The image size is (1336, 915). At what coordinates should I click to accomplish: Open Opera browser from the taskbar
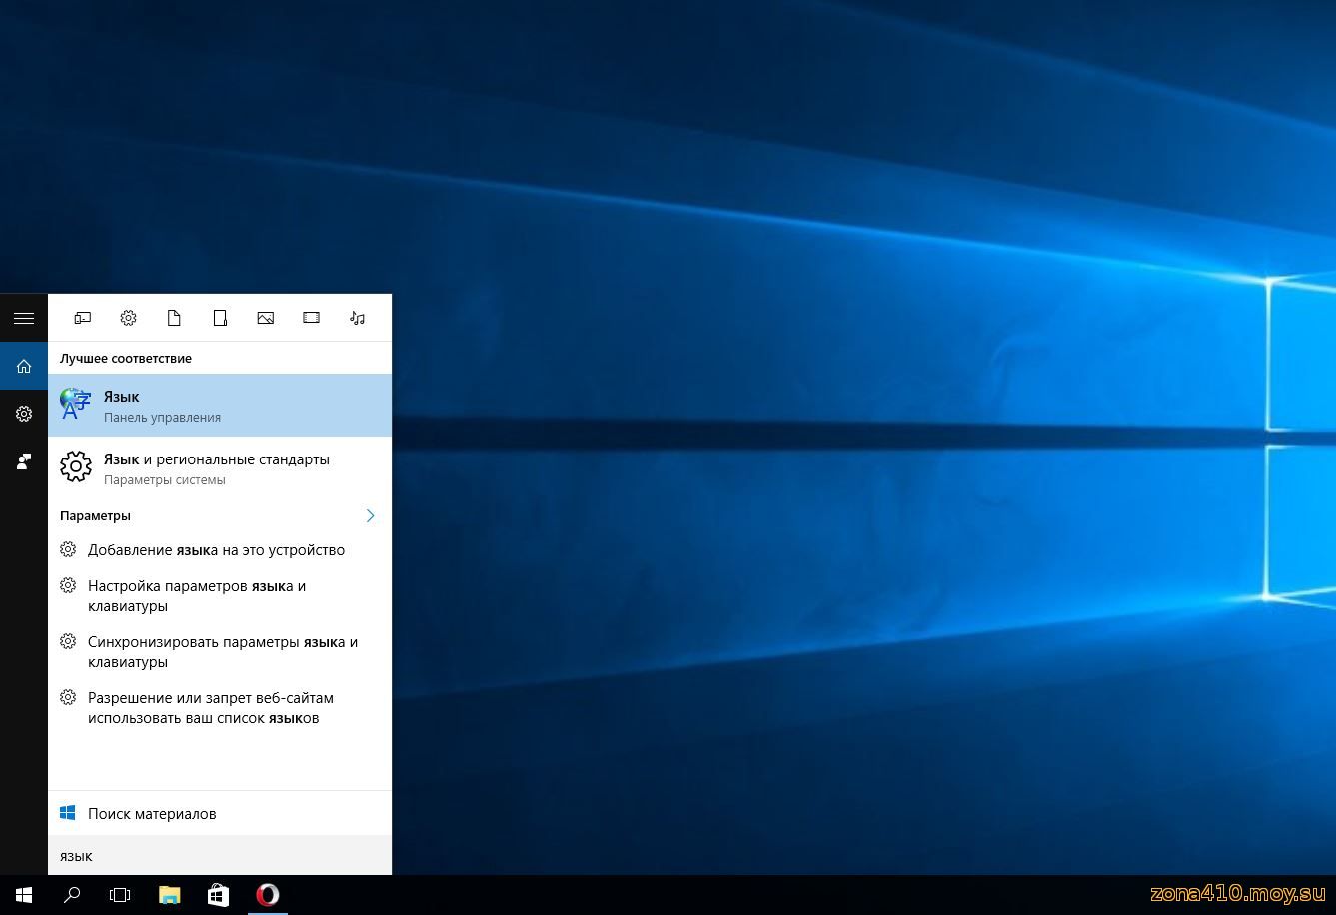267,895
